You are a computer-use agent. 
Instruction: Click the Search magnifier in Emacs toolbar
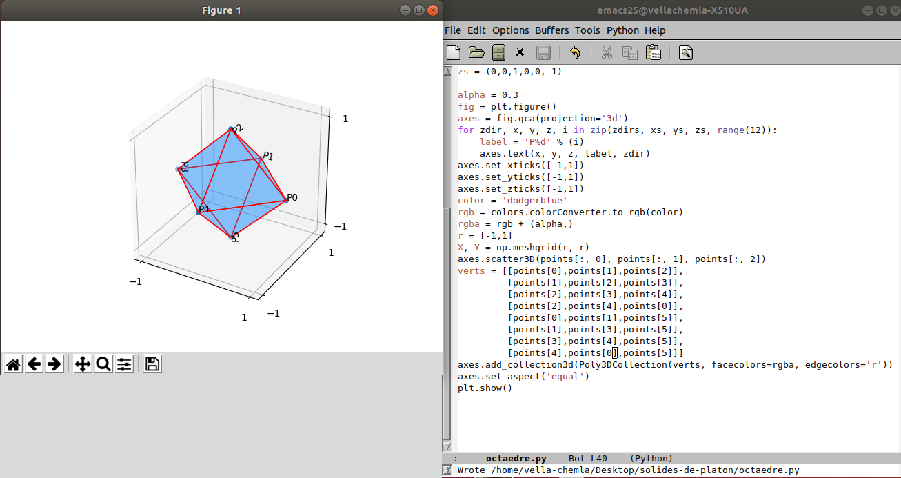685,52
